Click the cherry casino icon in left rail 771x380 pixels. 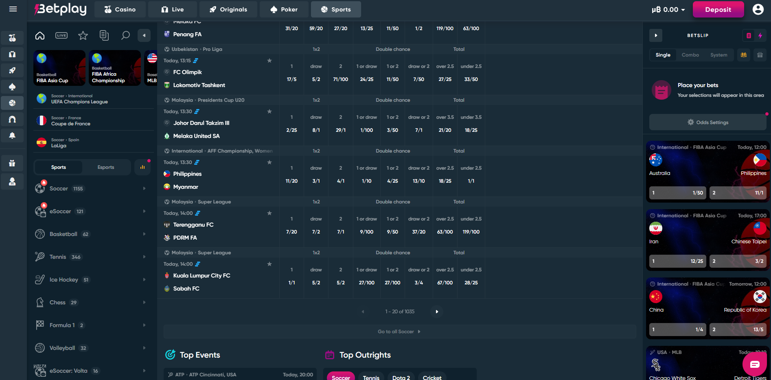point(12,38)
